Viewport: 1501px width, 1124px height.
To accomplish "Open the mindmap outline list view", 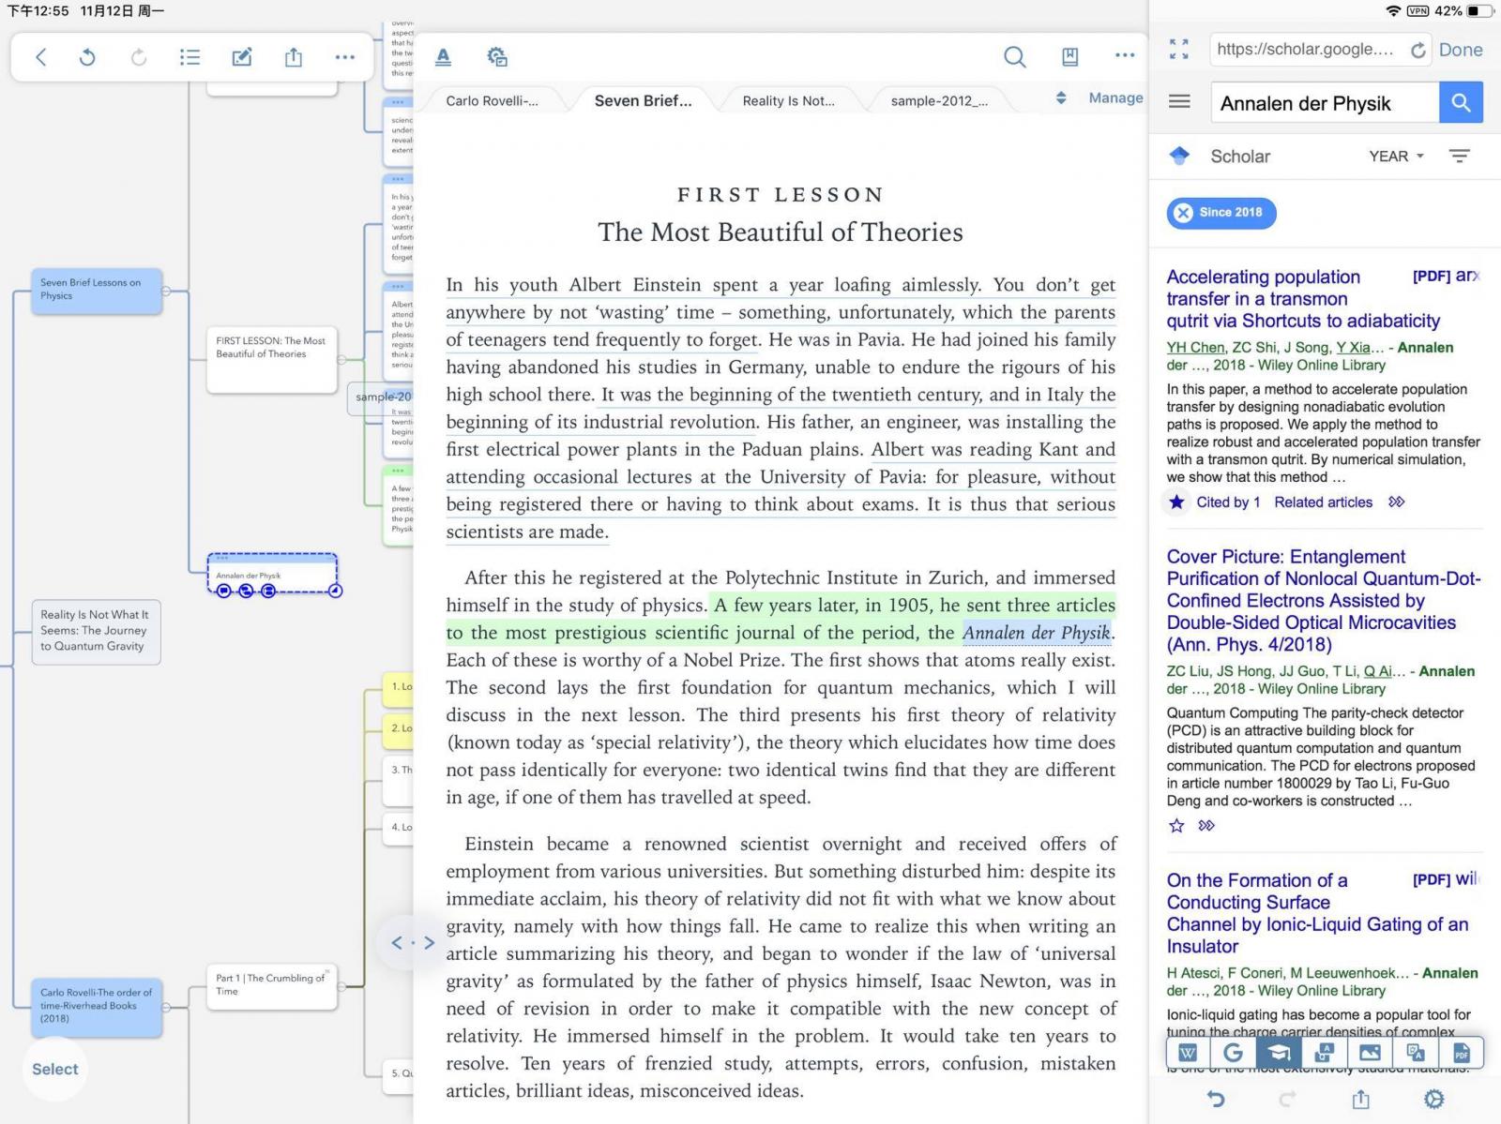I will (190, 57).
